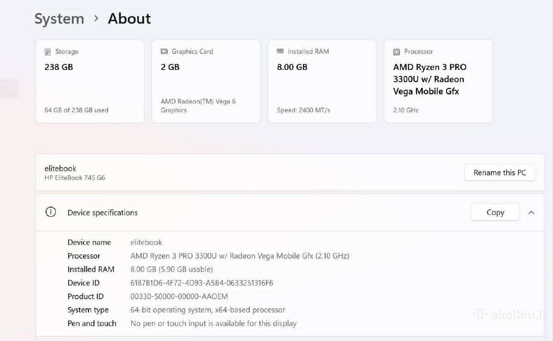553x341 pixels.
Task: Click the Installed RAM chip icon
Action: [x=280, y=51]
